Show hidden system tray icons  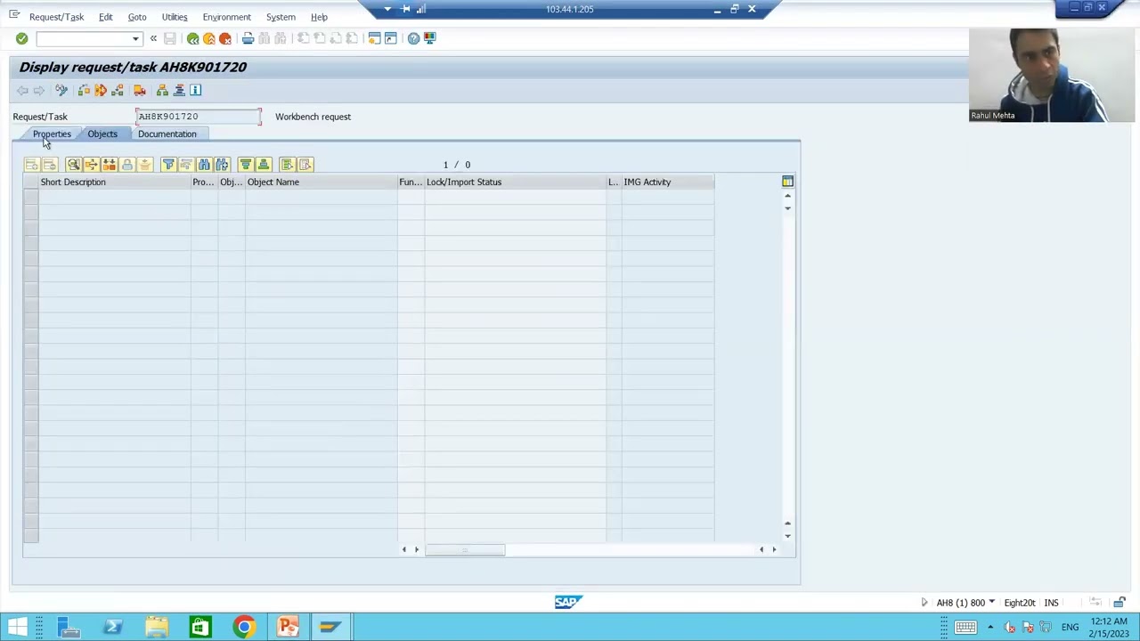point(989,627)
